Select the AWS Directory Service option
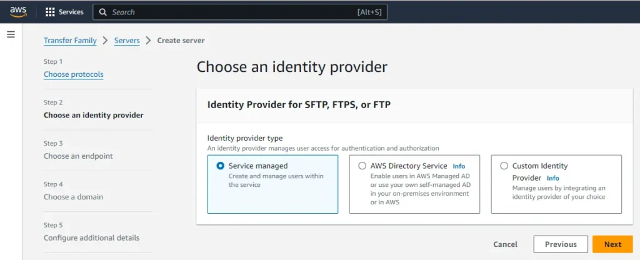This screenshot has height=260, width=640. tap(362, 166)
